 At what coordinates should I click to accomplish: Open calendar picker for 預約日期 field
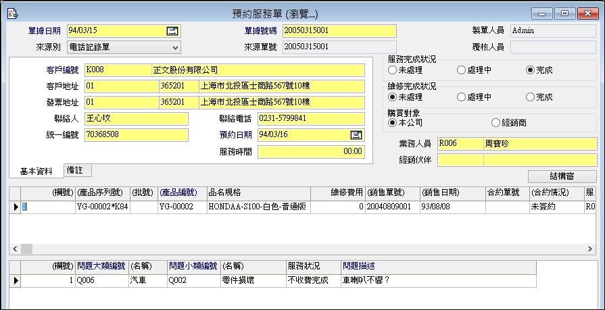tap(356, 134)
